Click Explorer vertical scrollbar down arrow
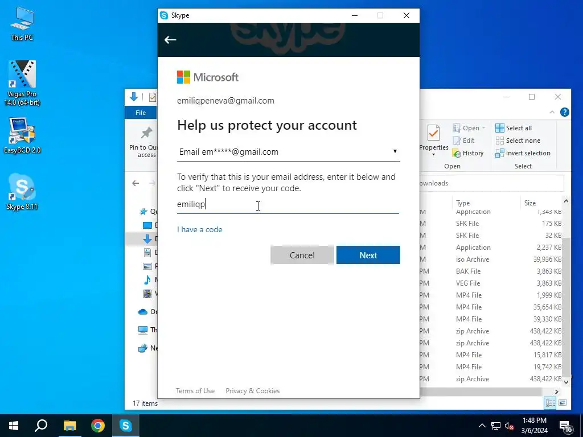583x437 pixels. pyautogui.click(x=566, y=382)
